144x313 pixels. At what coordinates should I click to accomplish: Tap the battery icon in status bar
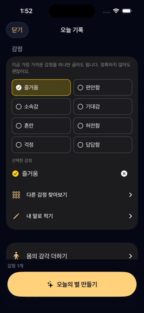[127, 11]
